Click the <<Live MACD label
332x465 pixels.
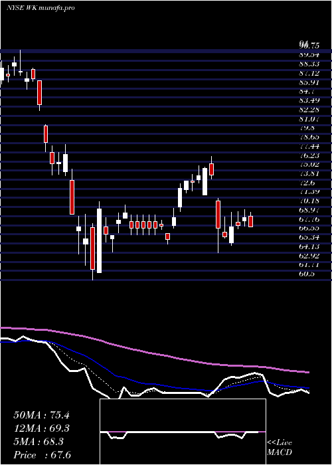pyautogui.click(x=280, y=448)
